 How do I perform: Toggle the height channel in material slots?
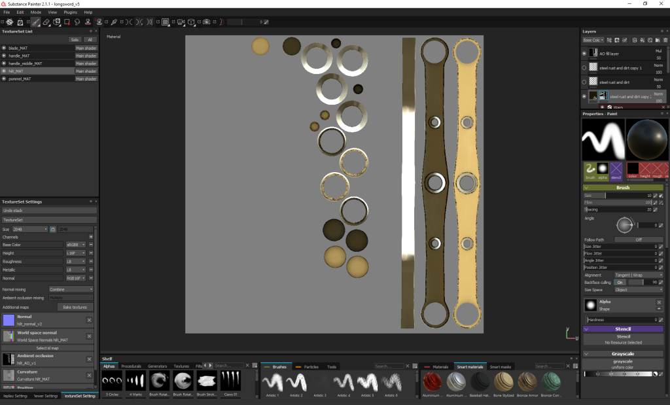point(645,169)
